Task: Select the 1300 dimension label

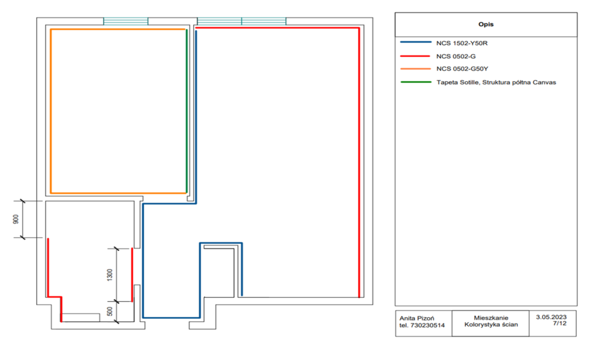Action: [x=109, y=274]
